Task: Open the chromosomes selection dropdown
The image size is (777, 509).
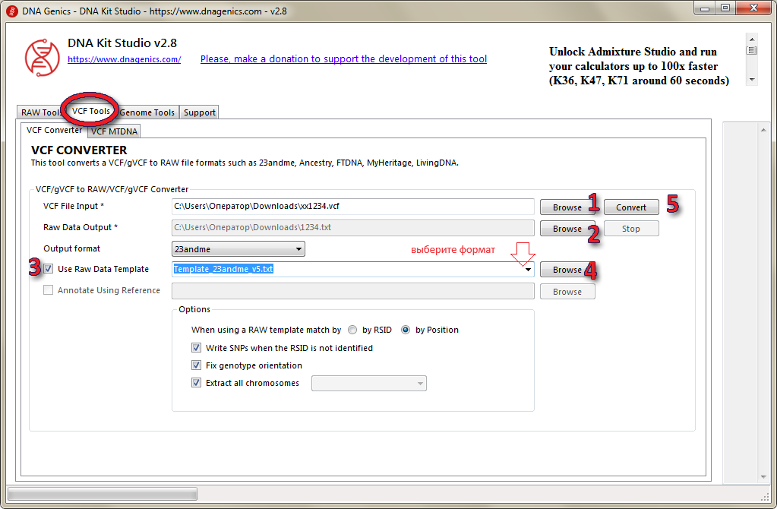Action: pos(368,383)
